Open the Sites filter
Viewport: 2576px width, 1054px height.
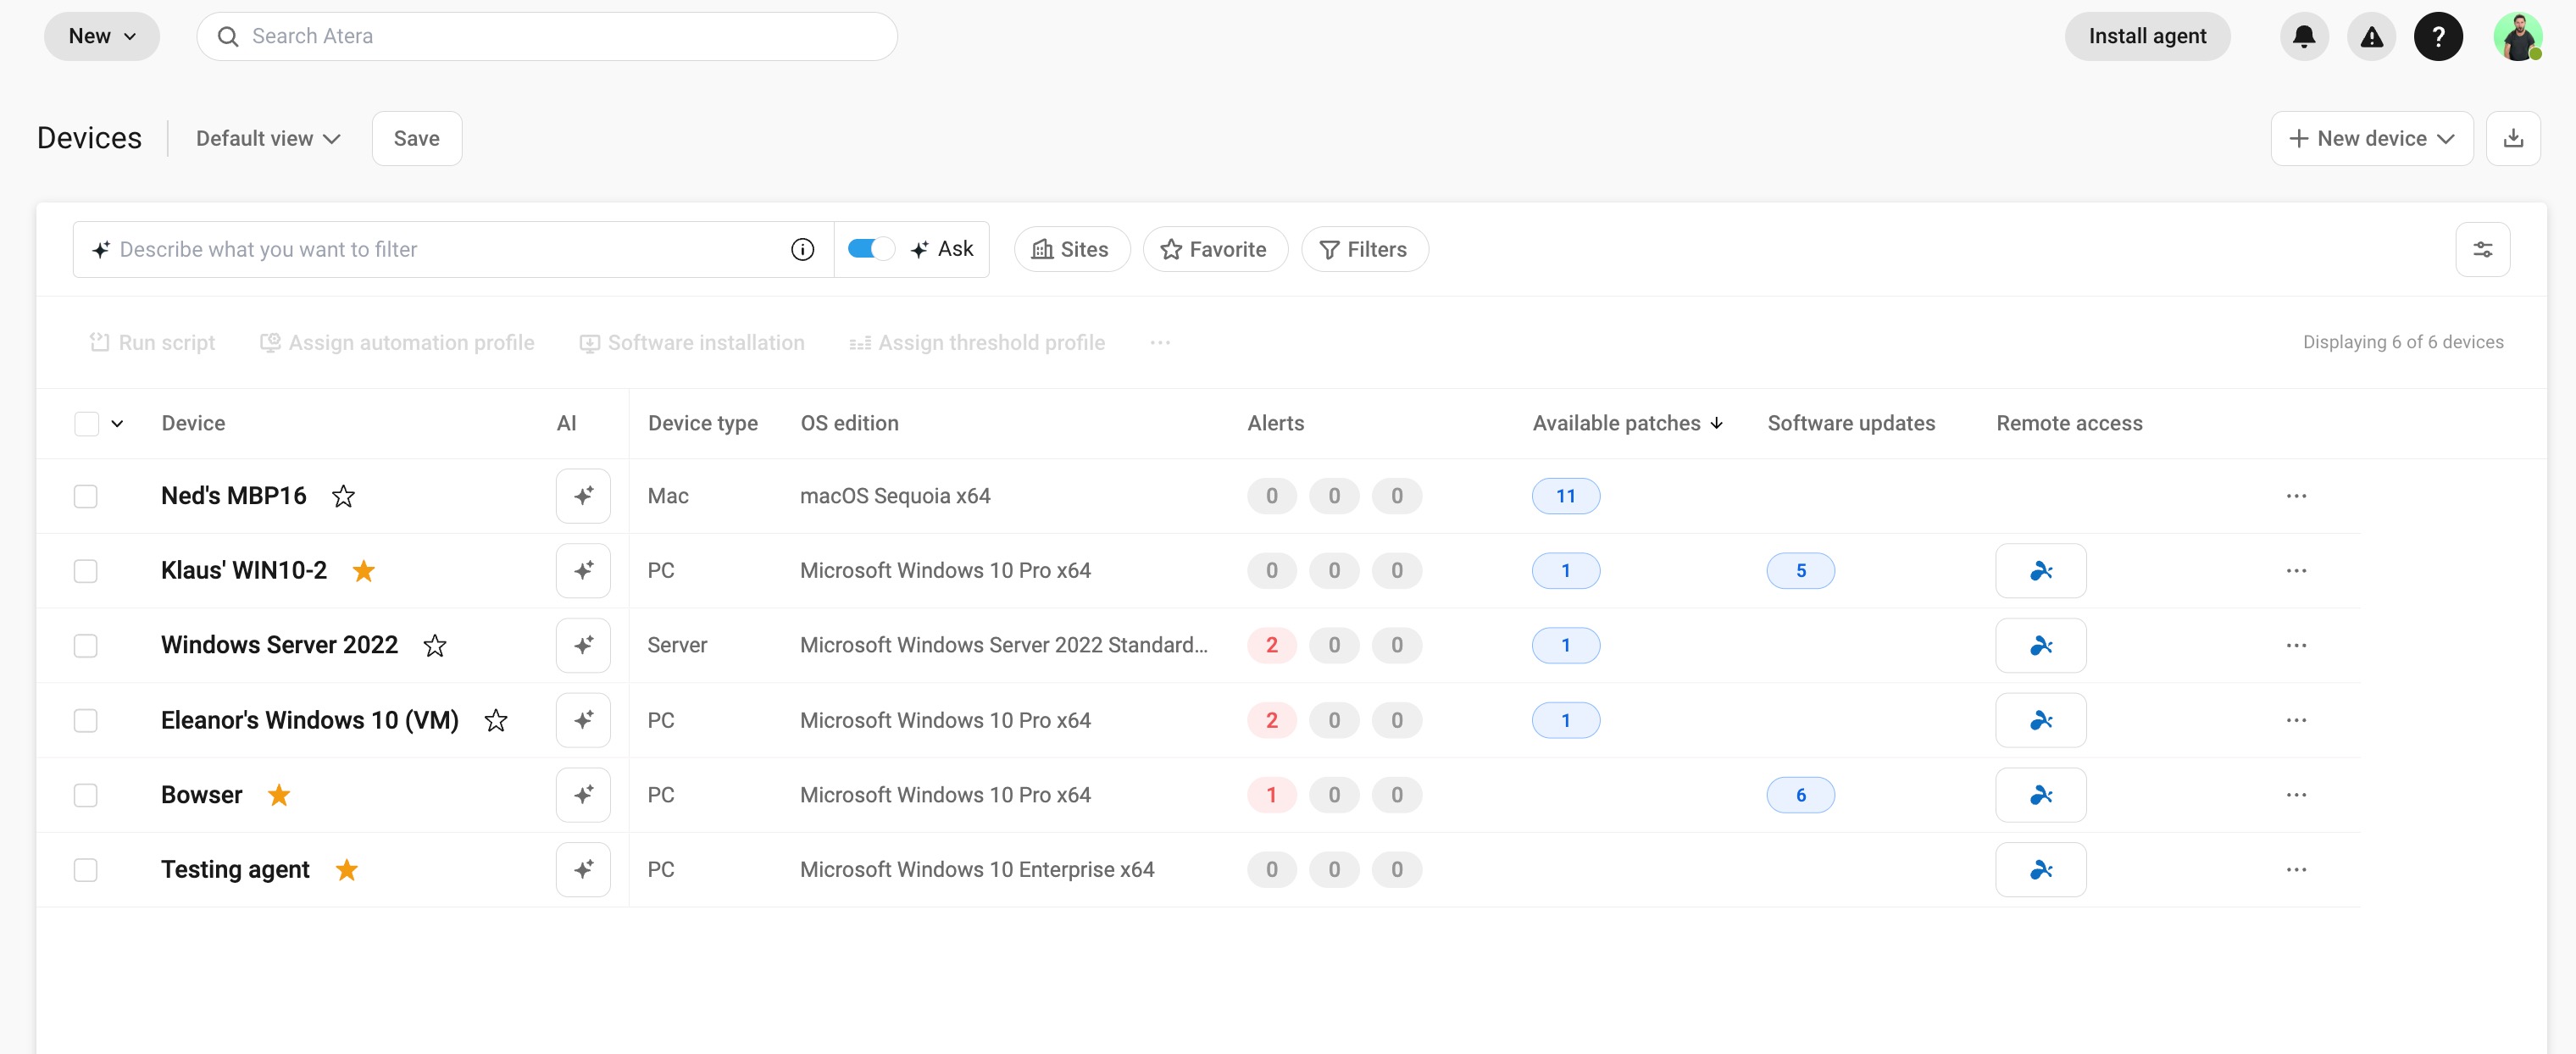click(x=1071, y=249)
